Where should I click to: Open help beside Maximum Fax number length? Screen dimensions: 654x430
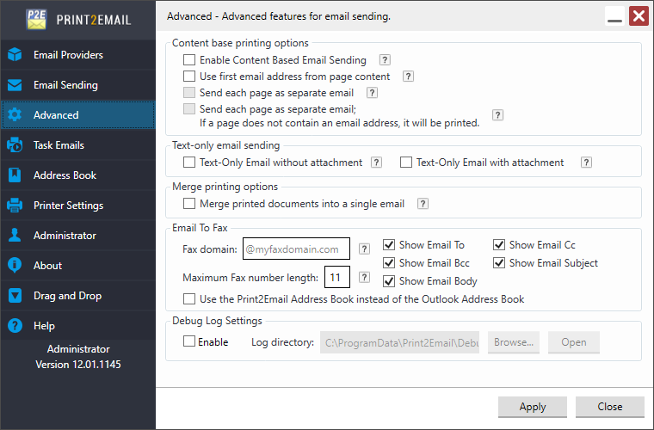[364, 277]
